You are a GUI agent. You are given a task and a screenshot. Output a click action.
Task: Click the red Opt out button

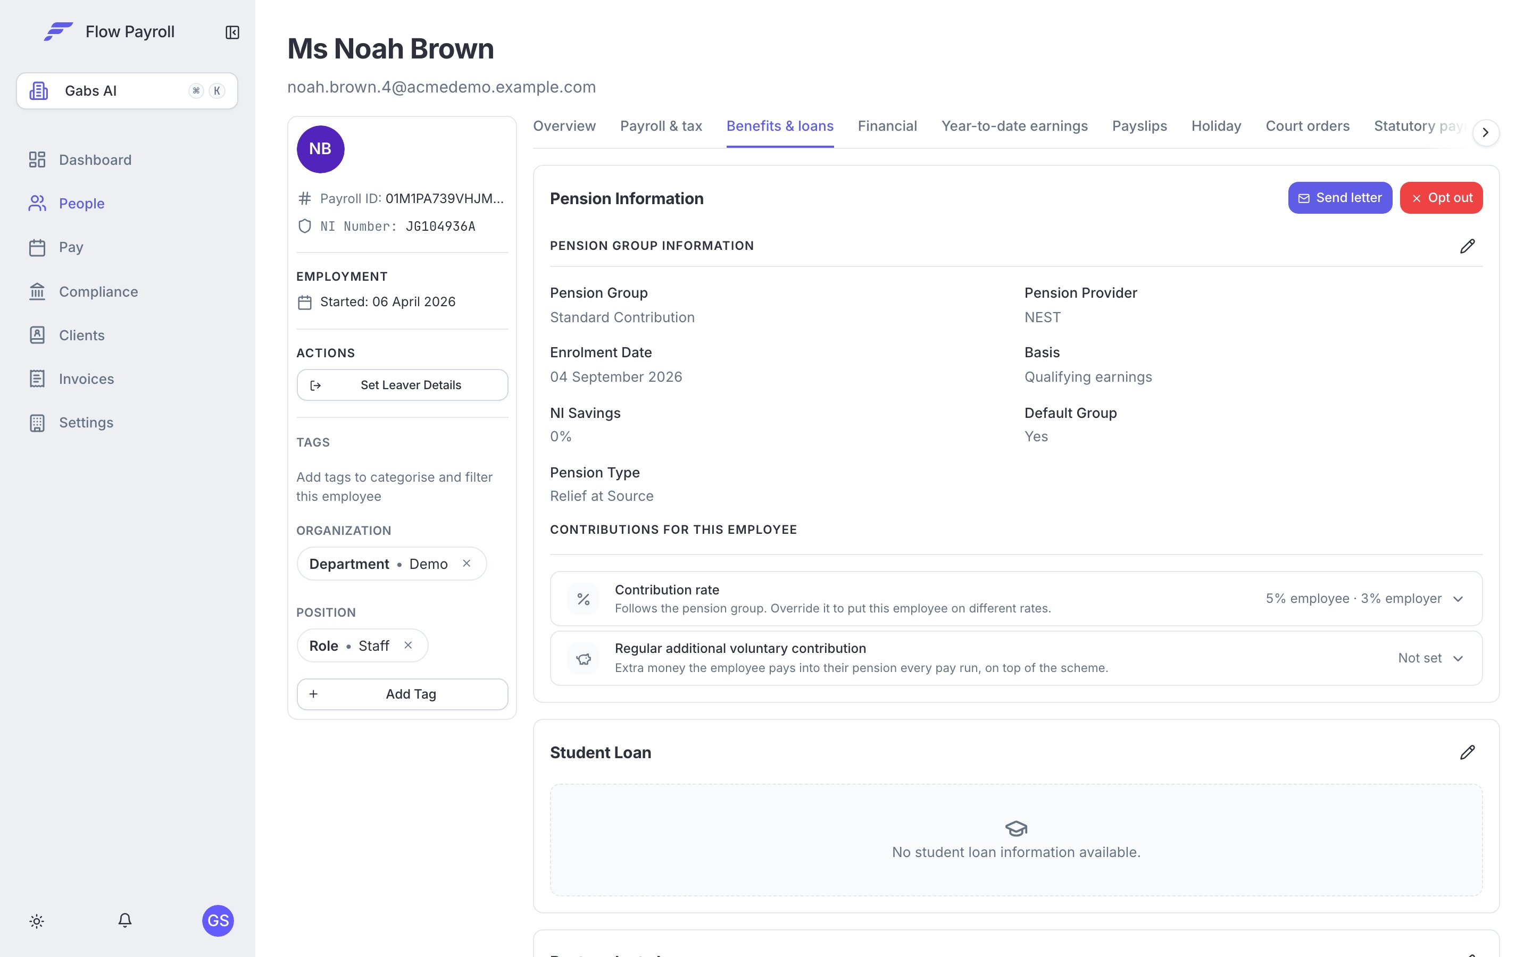pyautogui.click(x=1441, y=197)
